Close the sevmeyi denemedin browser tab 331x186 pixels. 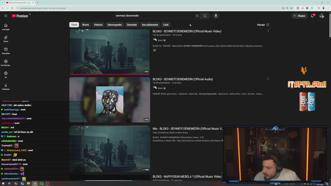33,3
